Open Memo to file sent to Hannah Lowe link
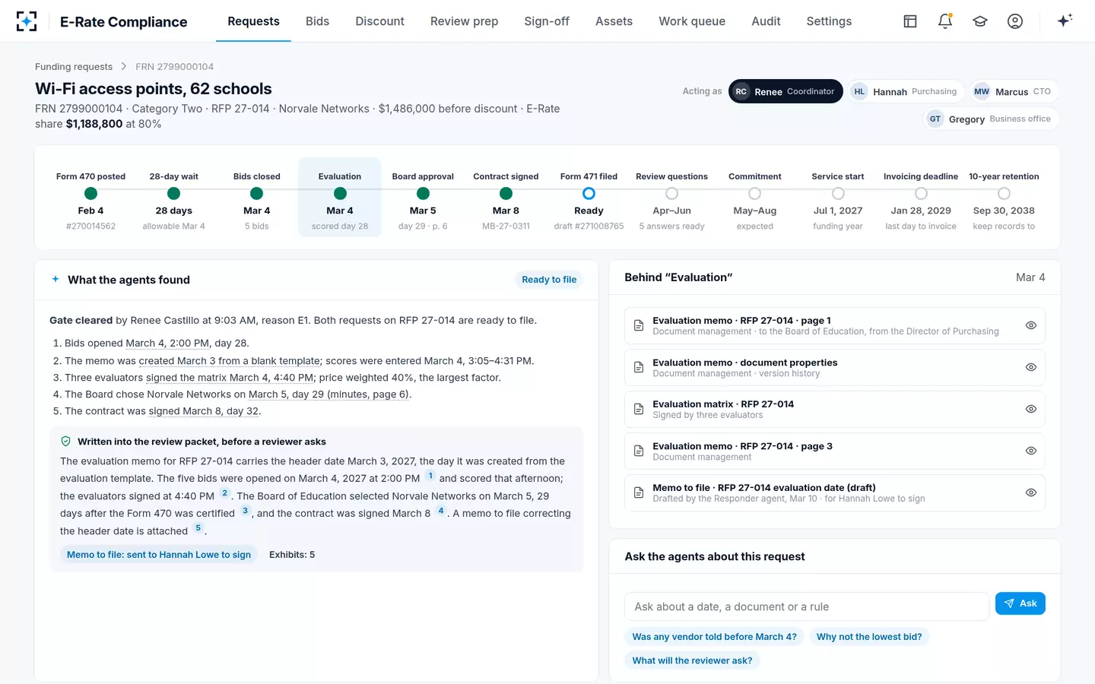 (159, 555)
